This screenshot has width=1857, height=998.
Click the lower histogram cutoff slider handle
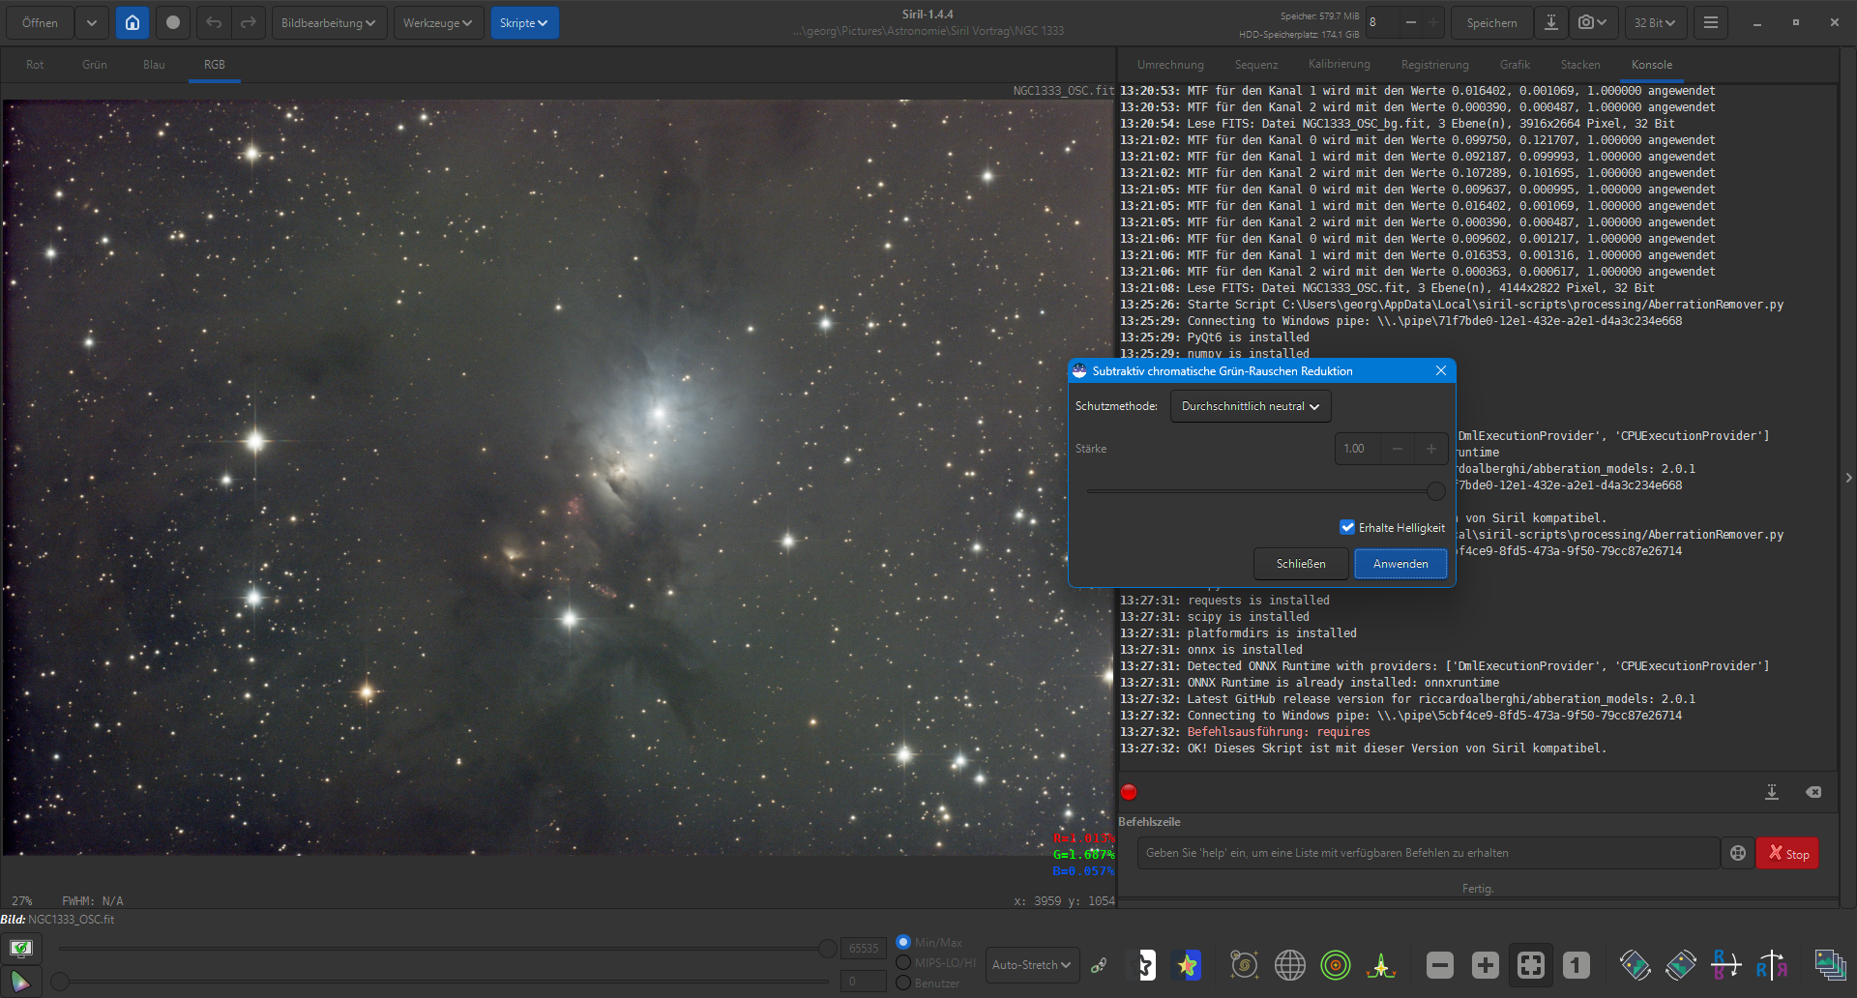click(60, 982)
